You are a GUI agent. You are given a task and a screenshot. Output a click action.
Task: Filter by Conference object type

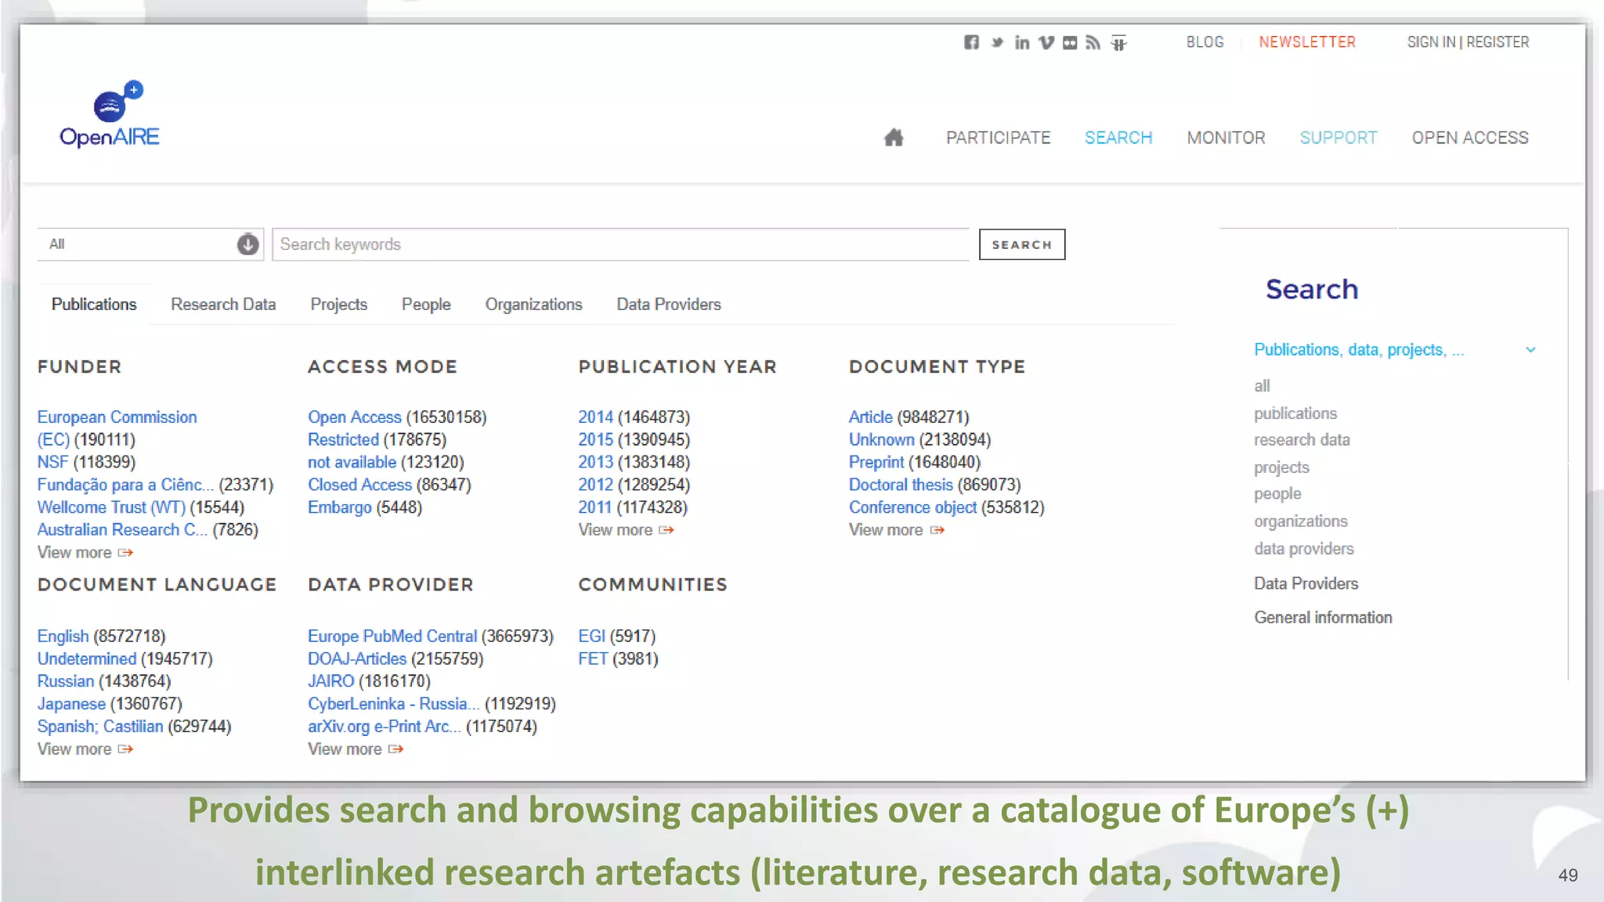point(912,508)
